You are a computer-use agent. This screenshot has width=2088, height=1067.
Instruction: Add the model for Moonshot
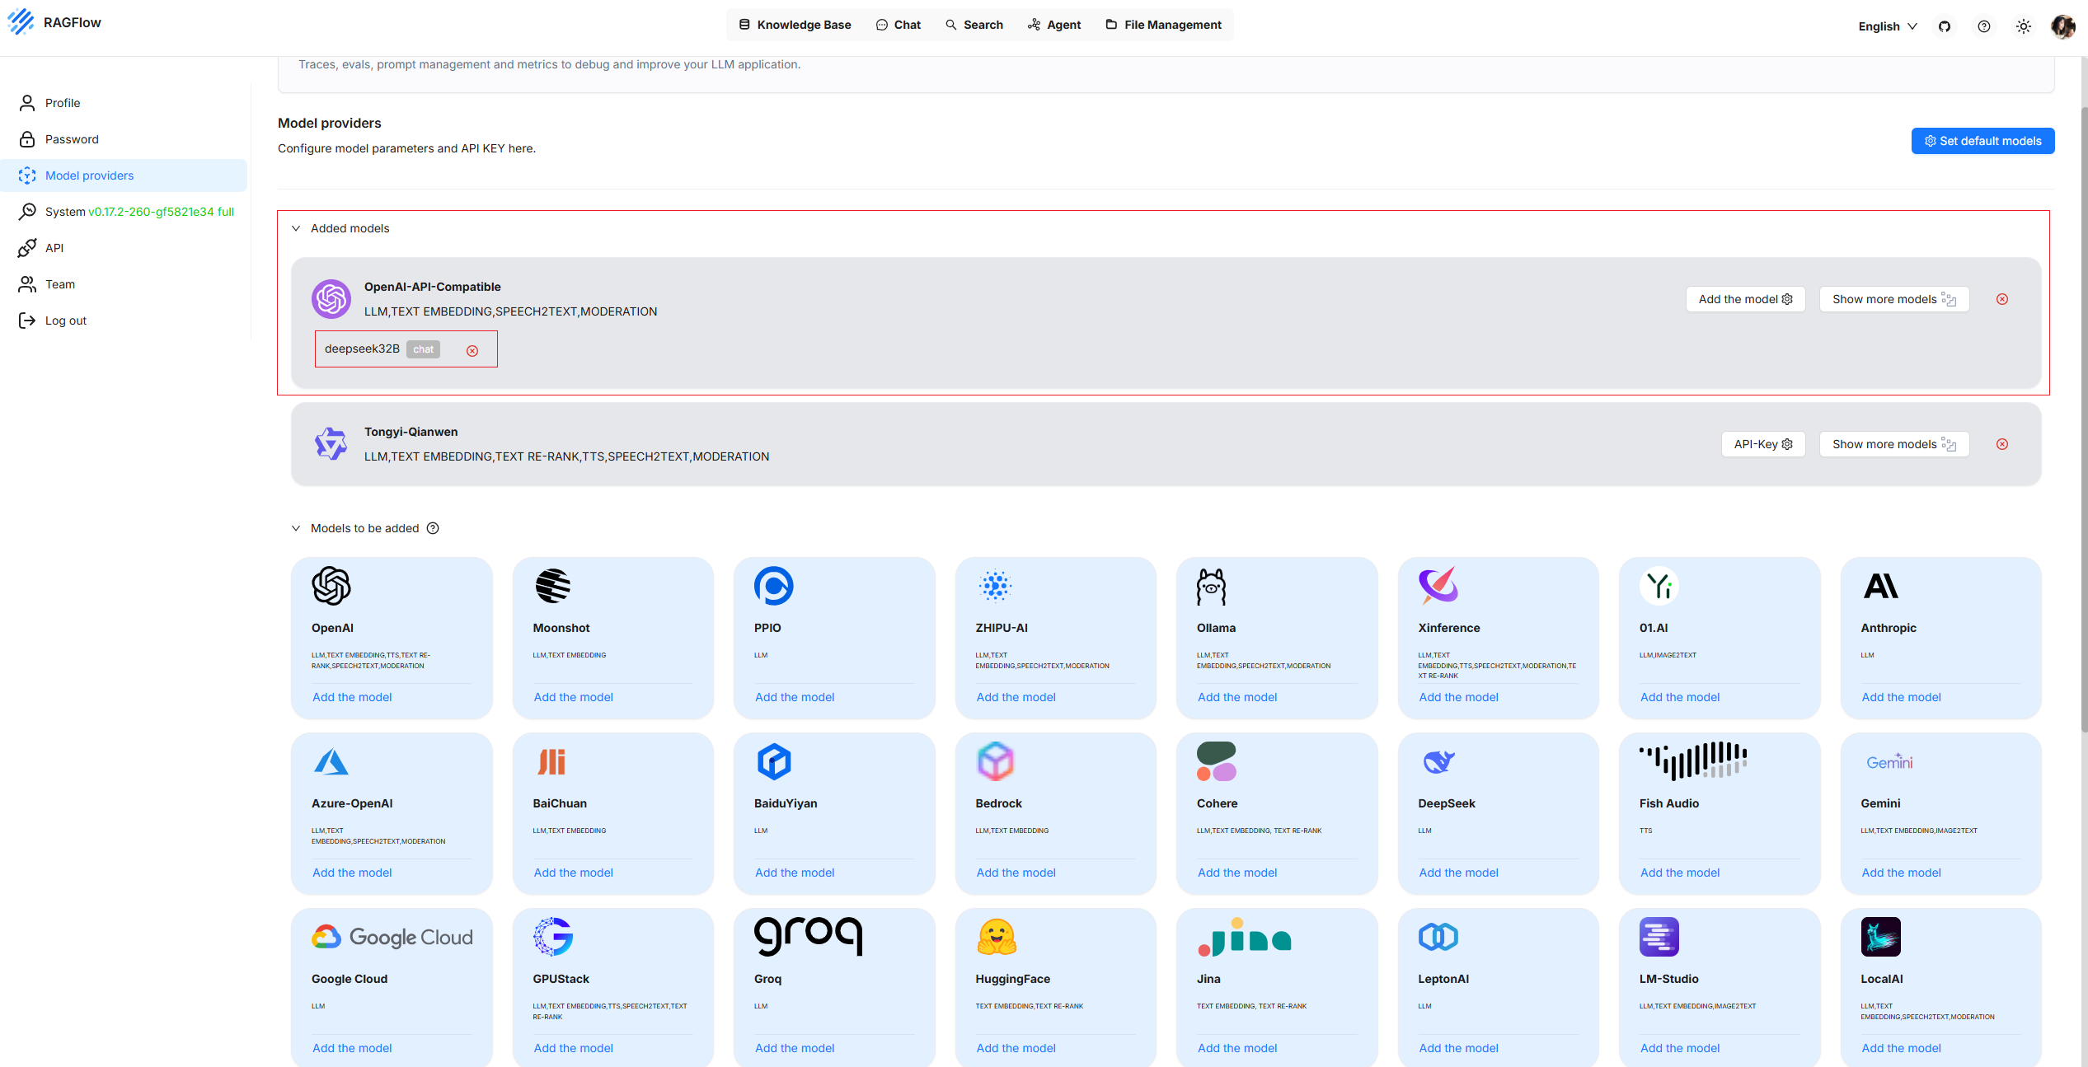tap(574, 697)
